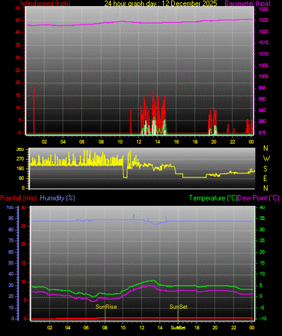The image size is (282, 336).
Task: Click the 'SunSet' label inside the temperature chart
Action: [x=179, y=307]
